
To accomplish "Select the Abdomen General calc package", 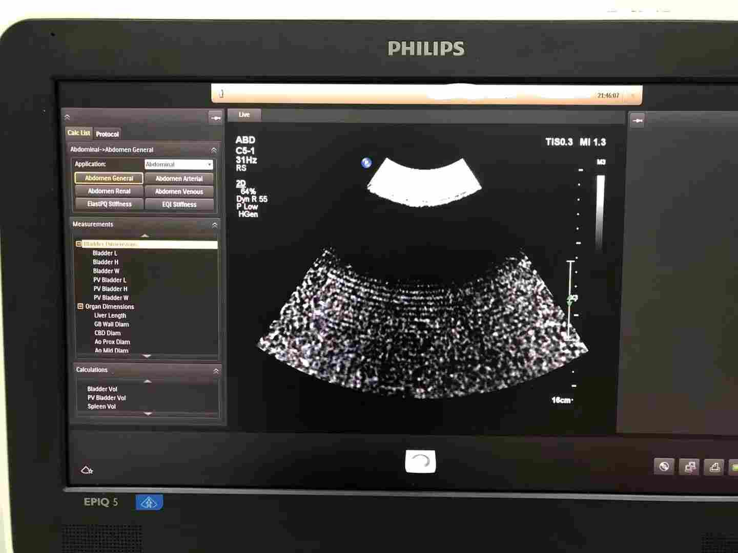I will click(109, 178).
